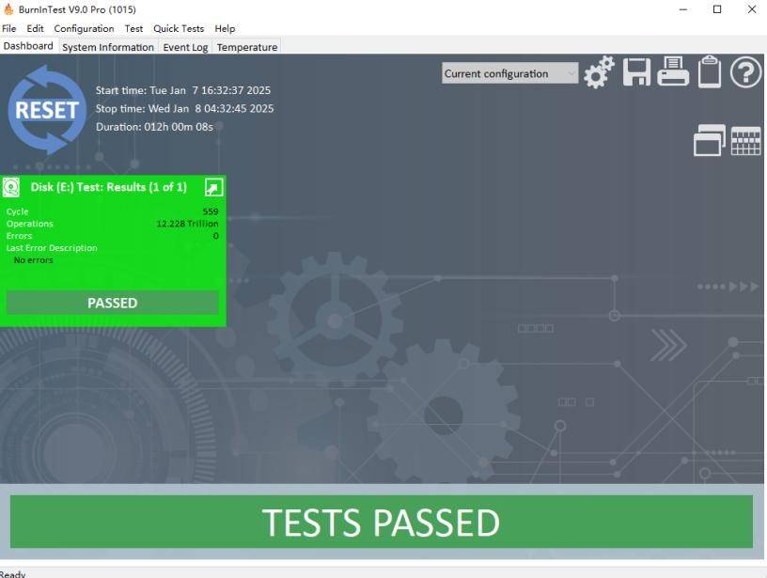This screenshot has height=578, width=767.
Task: Click the Errors label in Disk test panel
Action: point(19,236)
